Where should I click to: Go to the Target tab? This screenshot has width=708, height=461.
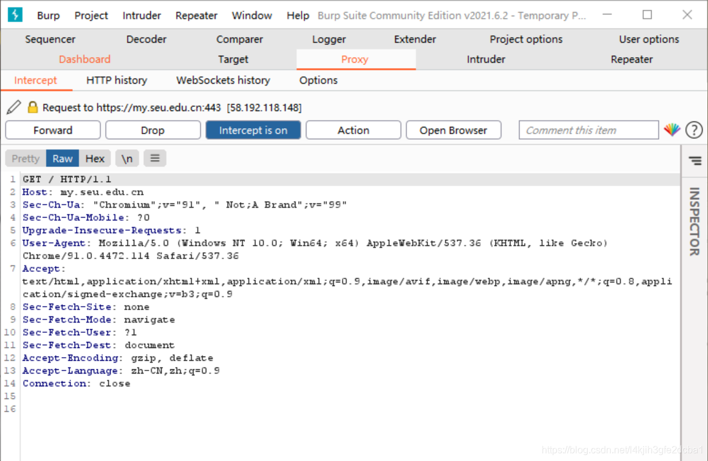click(233, 59)
